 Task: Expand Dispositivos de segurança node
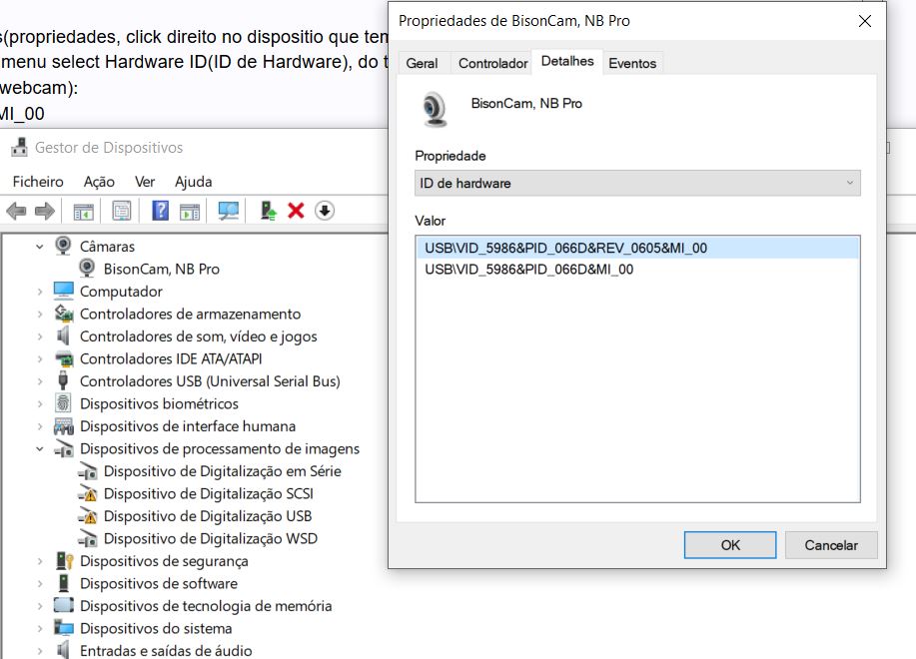pyautogui.click(x=40, y=561)
